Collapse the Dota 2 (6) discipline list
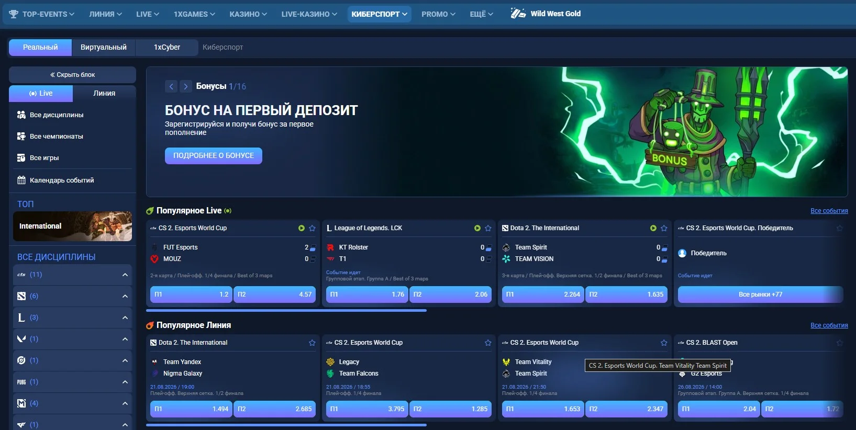The width and height of the screenshot is (856, 430). tap(125, 296)
